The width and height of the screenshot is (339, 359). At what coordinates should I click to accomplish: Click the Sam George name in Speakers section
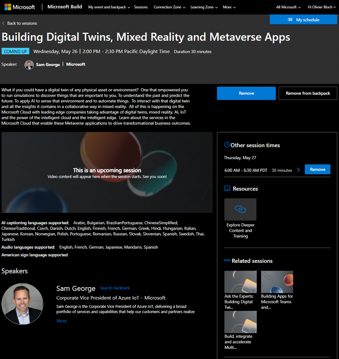click(76, 289)
